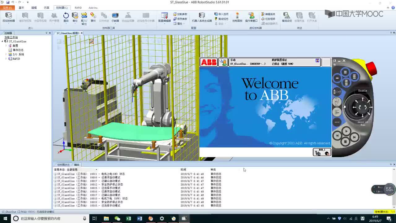Click the 时间 column header
The height and width of the screenshot is (223, 396).
point(183,170)
